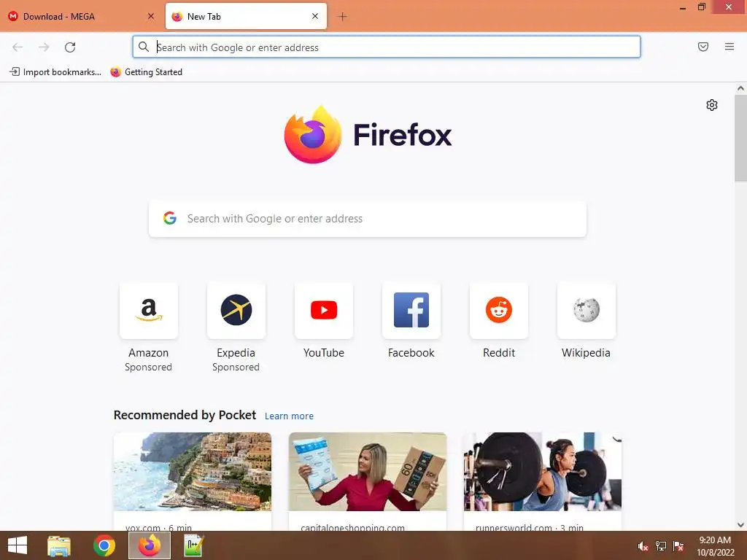The height and width of the screenshot is (560, 747).
Task: Click the Back navigation arrow
Action: point(18,47)
